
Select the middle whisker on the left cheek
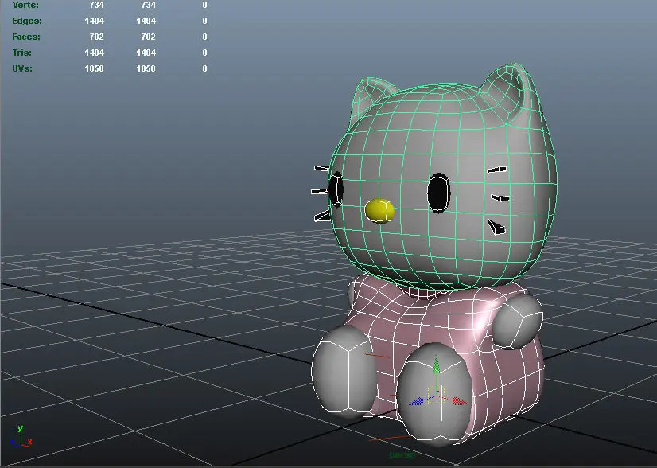[319, 192]
